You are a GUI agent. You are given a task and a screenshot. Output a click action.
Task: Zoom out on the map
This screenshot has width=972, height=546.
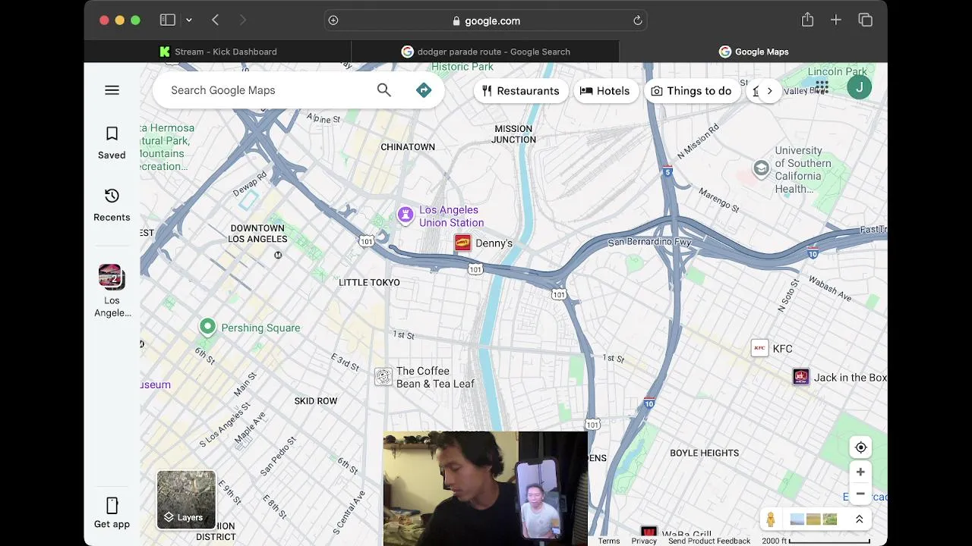tap(860, 494)
